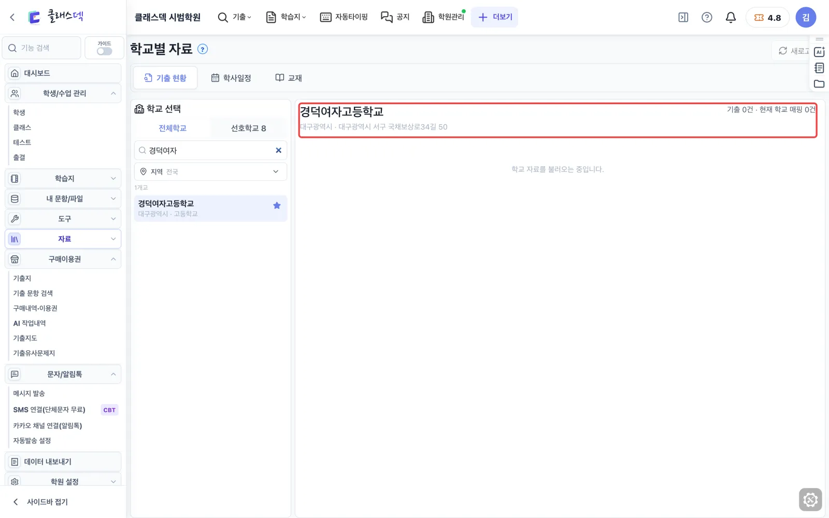Open 데이터 내보내기 in the sidebar
The image size is (829, 518).
(x=63, y=462)
